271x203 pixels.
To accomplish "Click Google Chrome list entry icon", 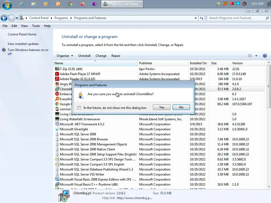I will (x=57, y=104).
